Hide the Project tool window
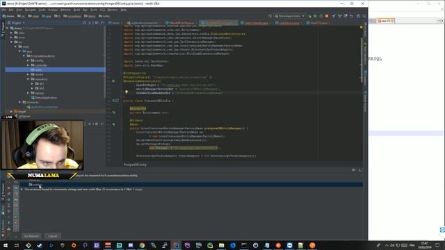This screenshot has height=250, width=445. point(102,23)
